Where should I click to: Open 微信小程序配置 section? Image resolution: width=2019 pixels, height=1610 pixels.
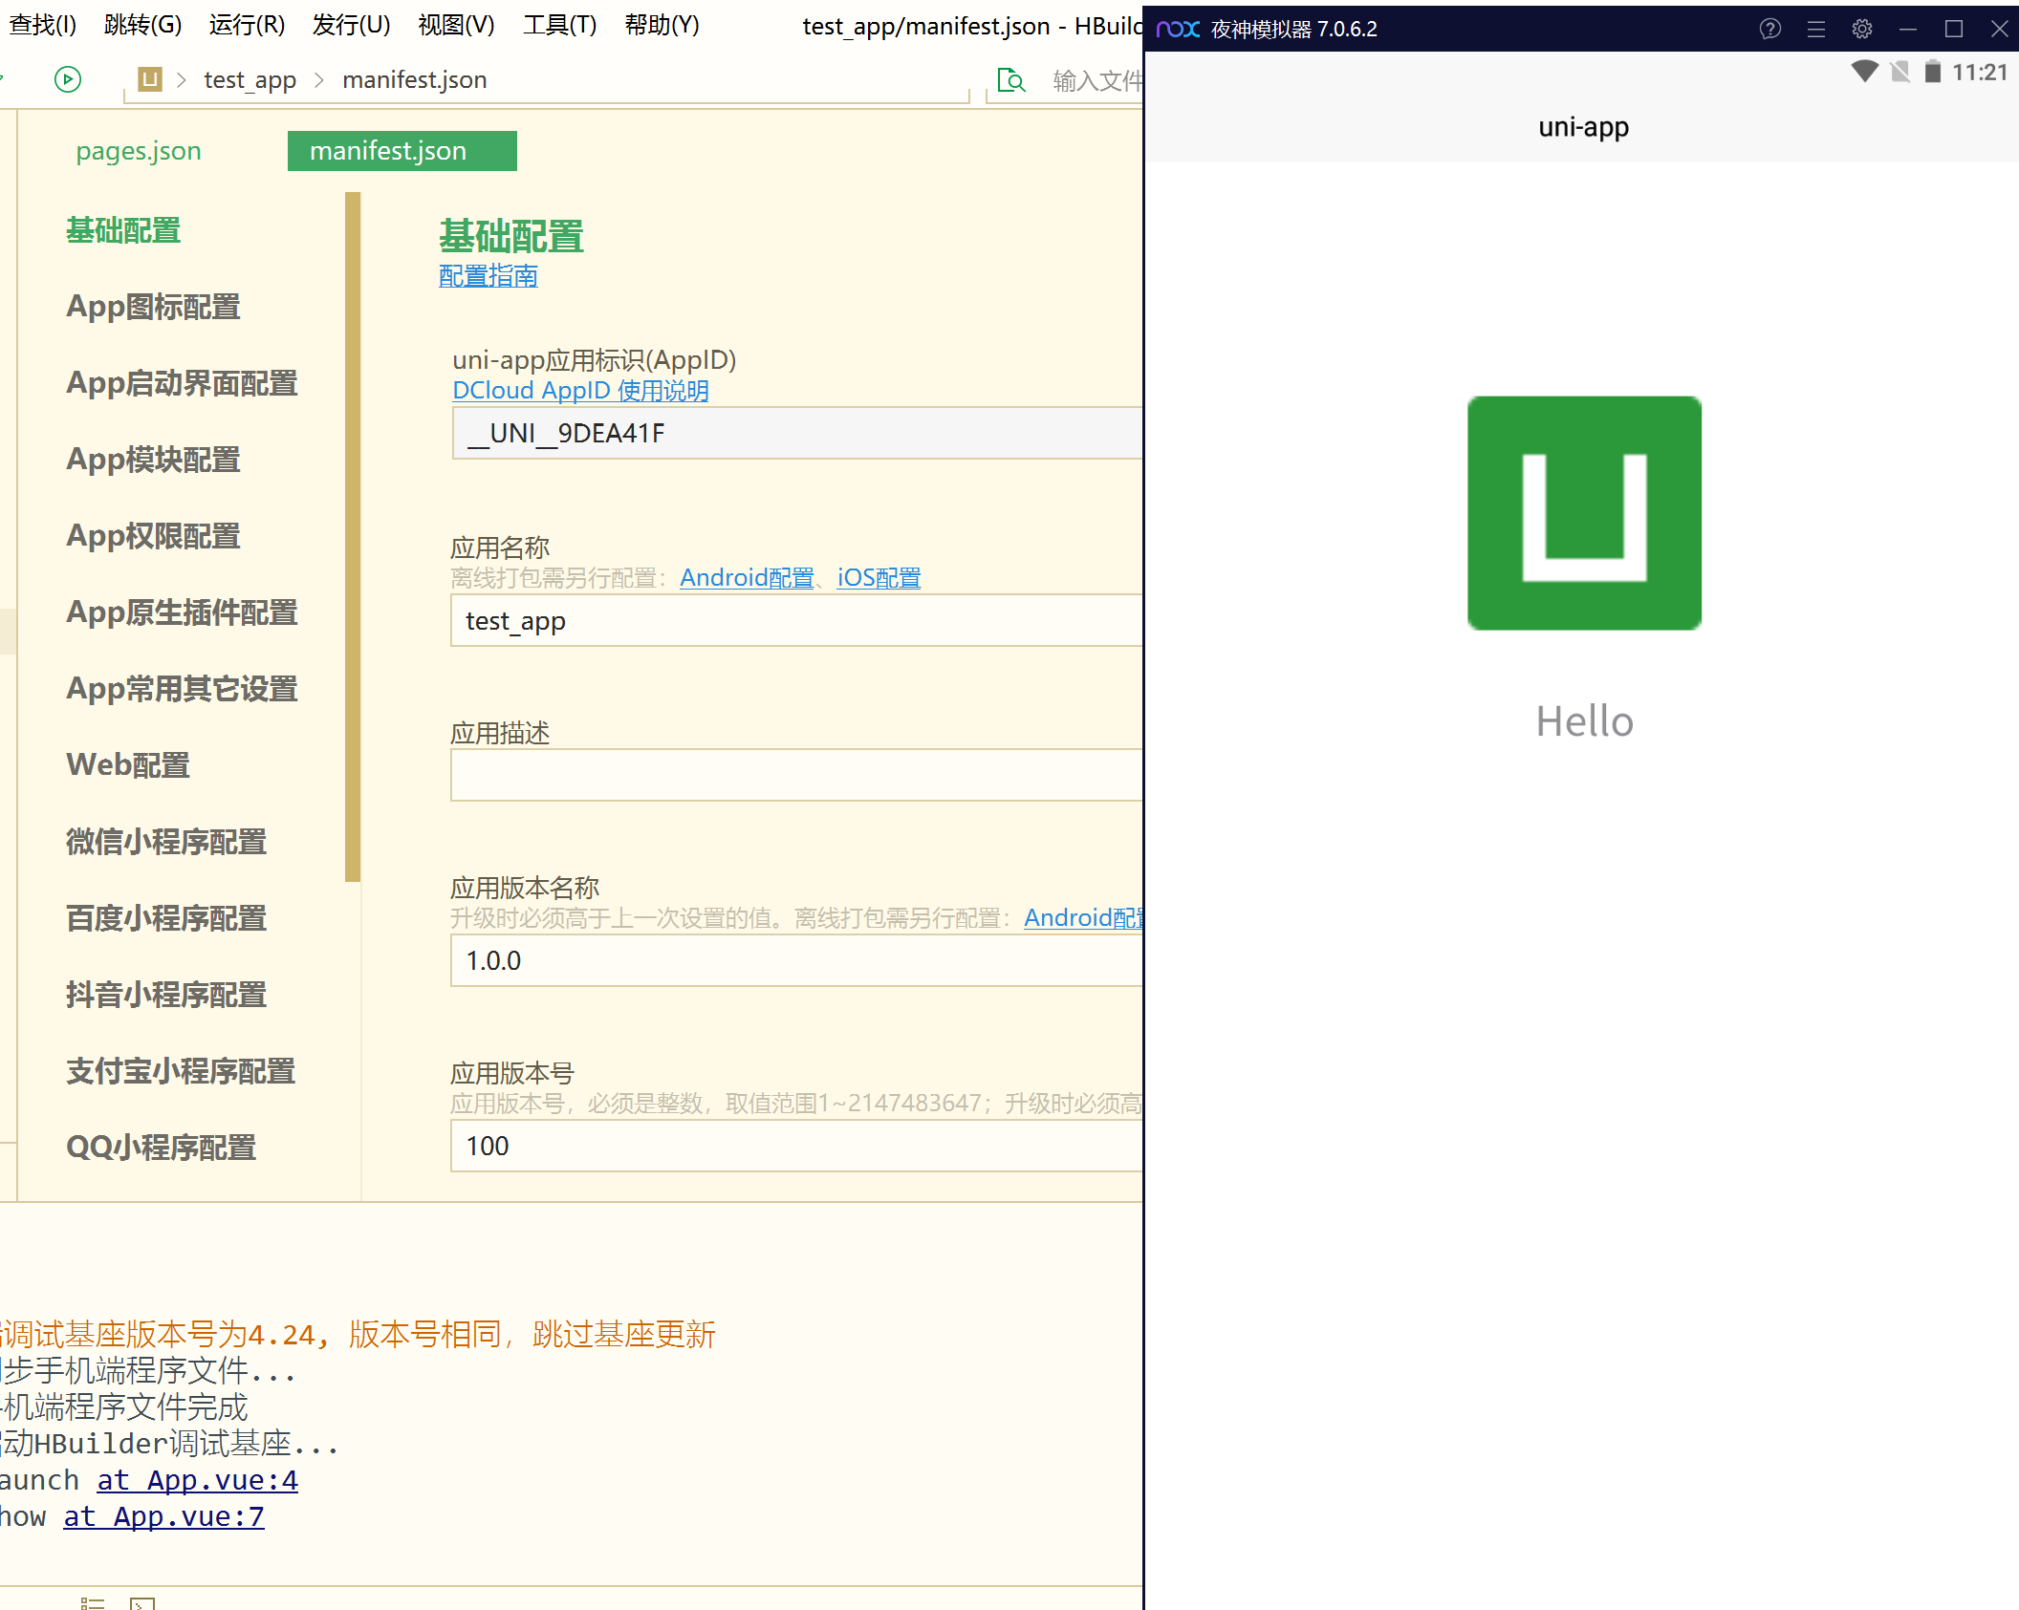click(166, 842)
